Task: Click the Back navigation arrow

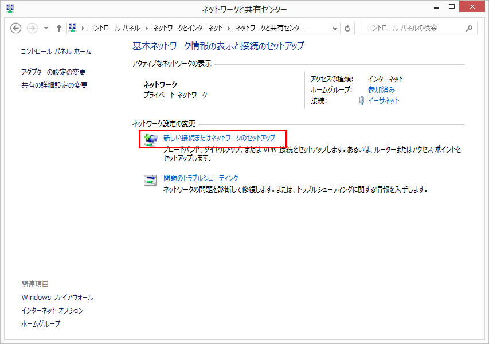Action: tap(16, 28)
